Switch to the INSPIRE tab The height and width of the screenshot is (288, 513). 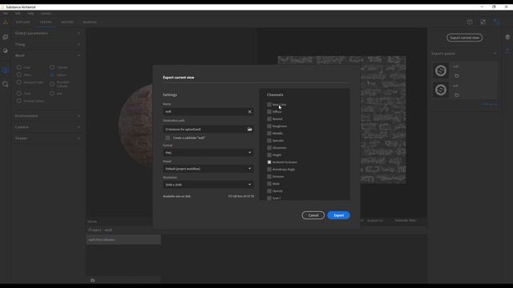[x=67, y=22]
